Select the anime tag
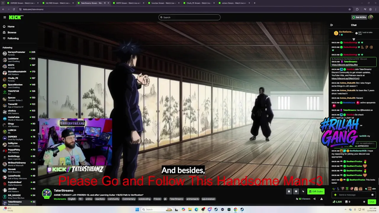This screenshot has width=379, height=213. coord(89,199)
